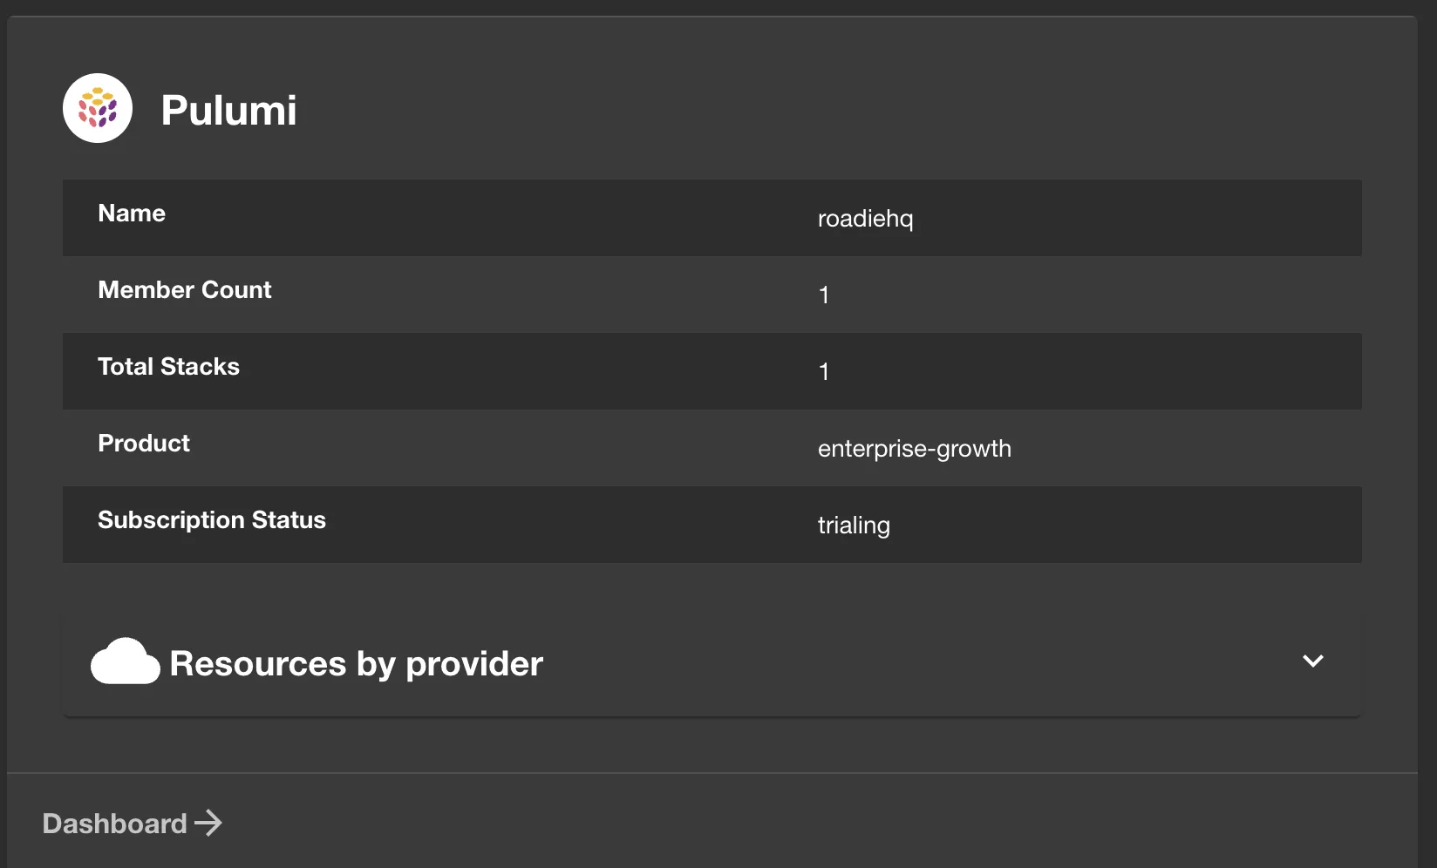Click the Pulumi card title
The height and width of the screenshot is (868, 1437).
point(228,111)
